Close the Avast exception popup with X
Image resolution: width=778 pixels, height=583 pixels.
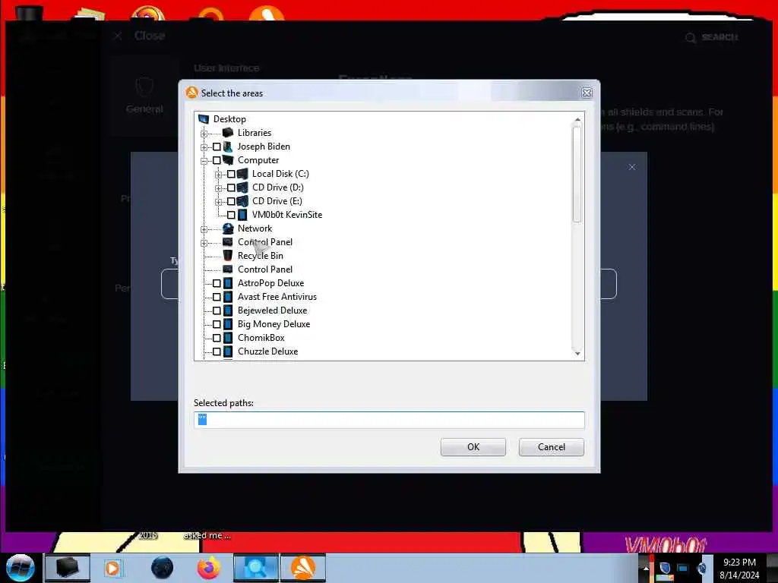[631, 167]
